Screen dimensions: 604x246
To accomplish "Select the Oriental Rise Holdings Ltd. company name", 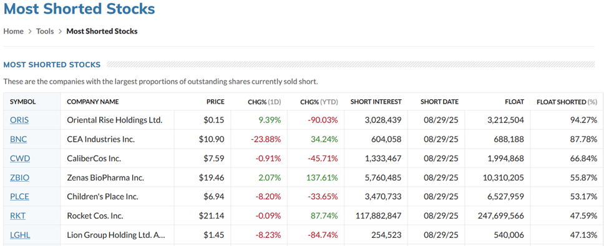I will coord(115,120).
